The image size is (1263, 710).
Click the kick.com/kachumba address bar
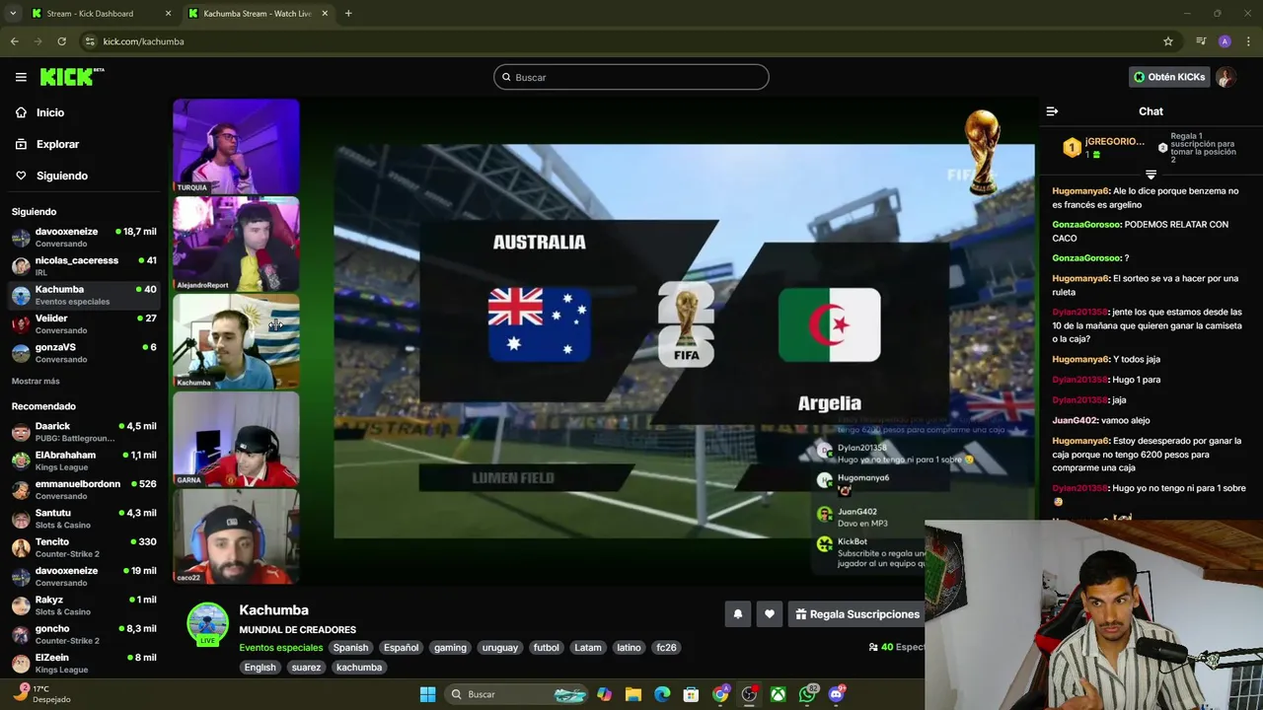(631, 41)
